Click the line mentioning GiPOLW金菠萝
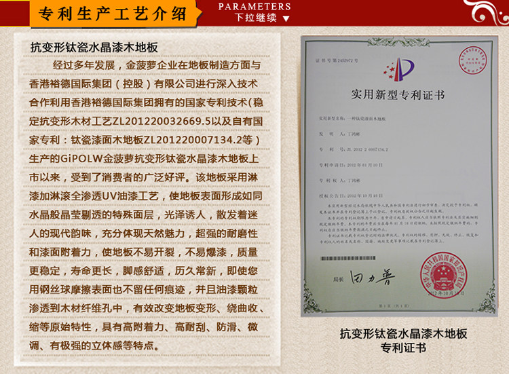Screen dimensions: 509x374 (x=144, y=159)
